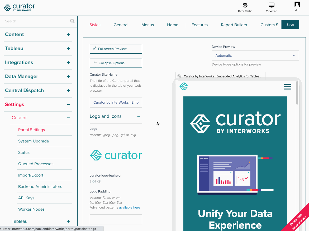Click the hamburger menu in the preview

(x=288, y=86)
